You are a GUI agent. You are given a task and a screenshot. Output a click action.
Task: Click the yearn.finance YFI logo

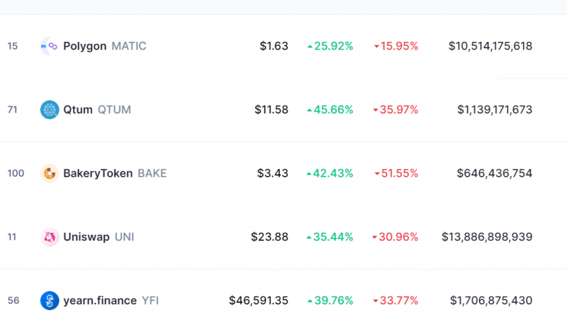coord(50,300)
